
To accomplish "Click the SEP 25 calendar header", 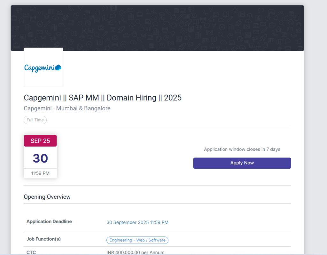I will point(40,141).
